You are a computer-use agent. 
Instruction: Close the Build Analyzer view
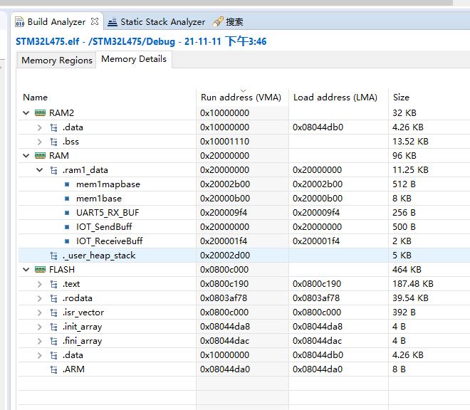click(x=95, y=21)
